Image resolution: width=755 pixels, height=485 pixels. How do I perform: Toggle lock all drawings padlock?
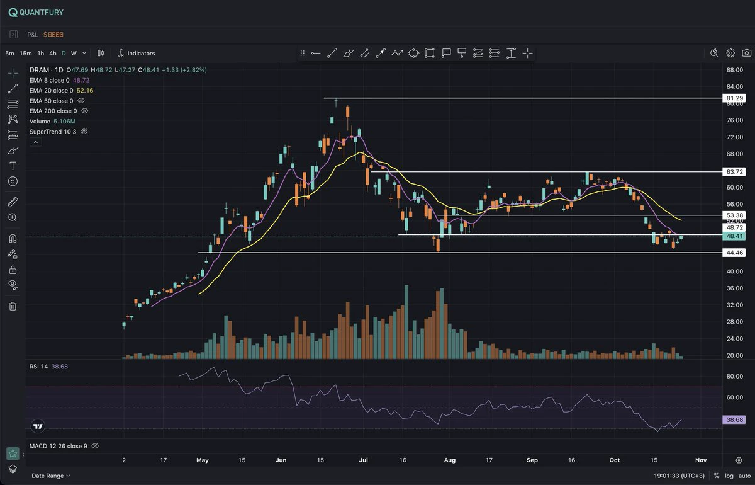[13, 270]
